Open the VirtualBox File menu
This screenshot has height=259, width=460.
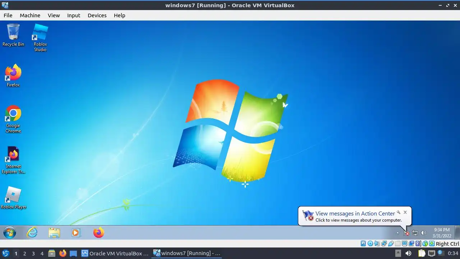8,15
